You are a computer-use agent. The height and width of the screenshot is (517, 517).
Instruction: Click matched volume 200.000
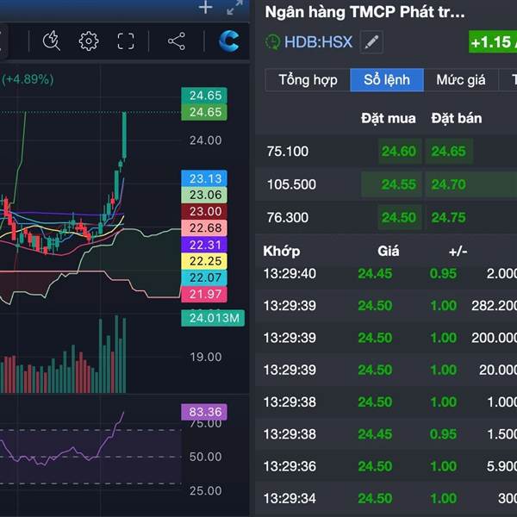click(494, 338)
